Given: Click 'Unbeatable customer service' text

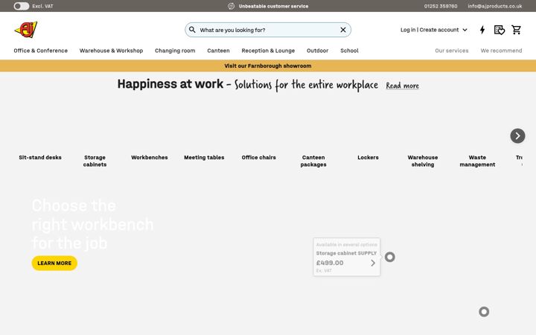Looking at the screenshot, I should (x=273, y=6).
